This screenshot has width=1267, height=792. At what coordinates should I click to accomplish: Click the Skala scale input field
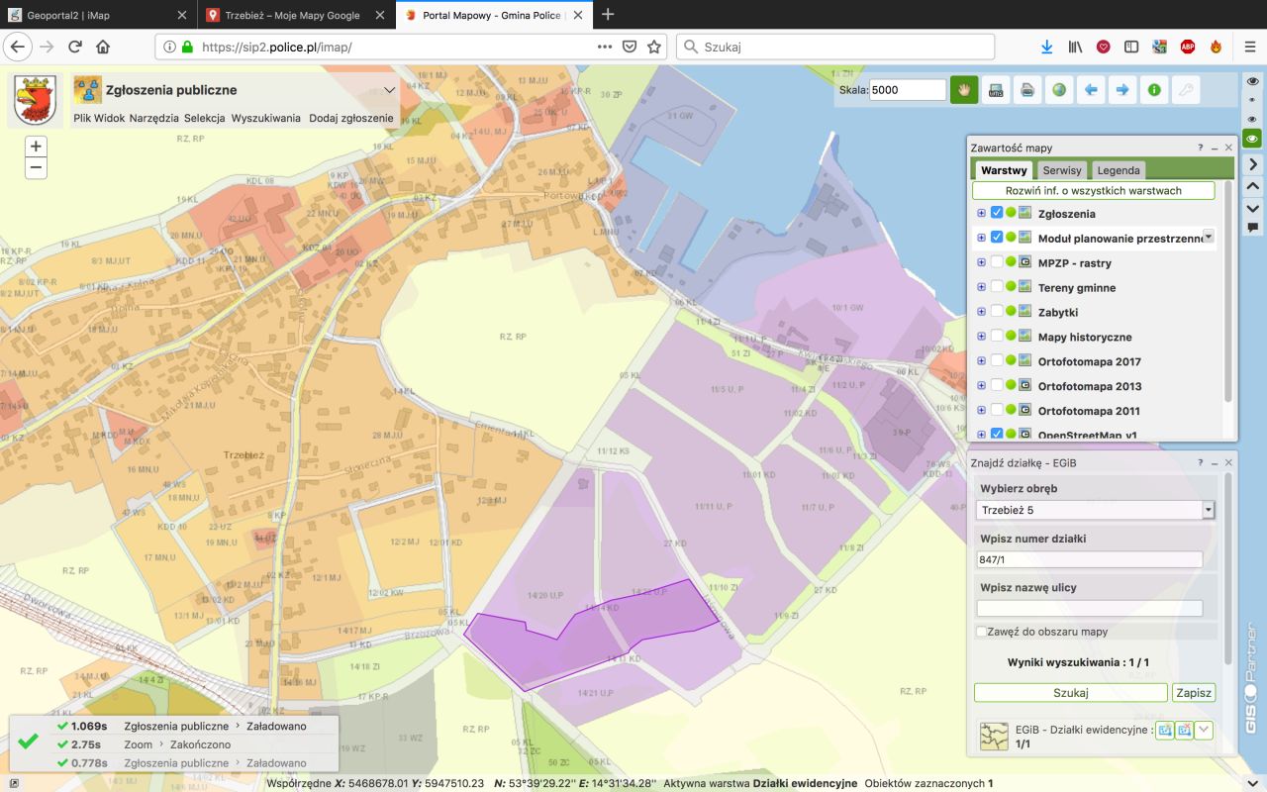click(907, 90)
